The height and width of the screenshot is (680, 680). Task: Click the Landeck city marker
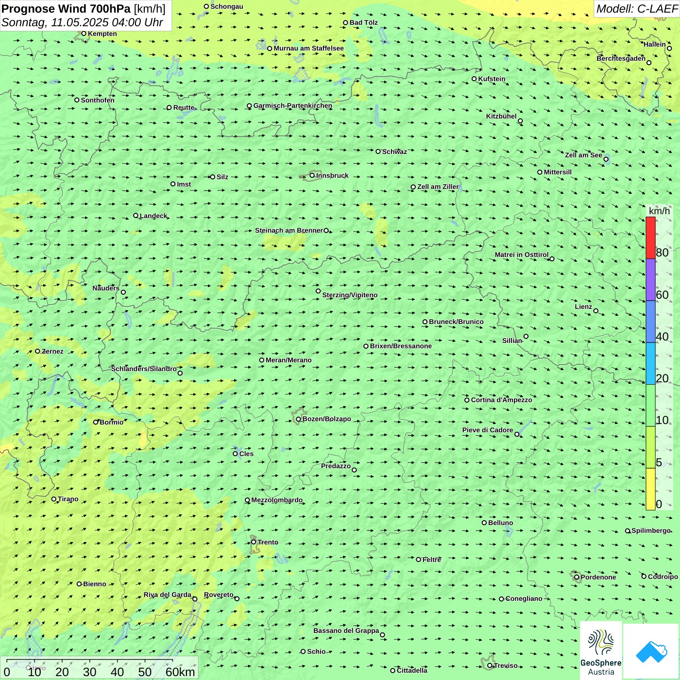click(136, 216)
